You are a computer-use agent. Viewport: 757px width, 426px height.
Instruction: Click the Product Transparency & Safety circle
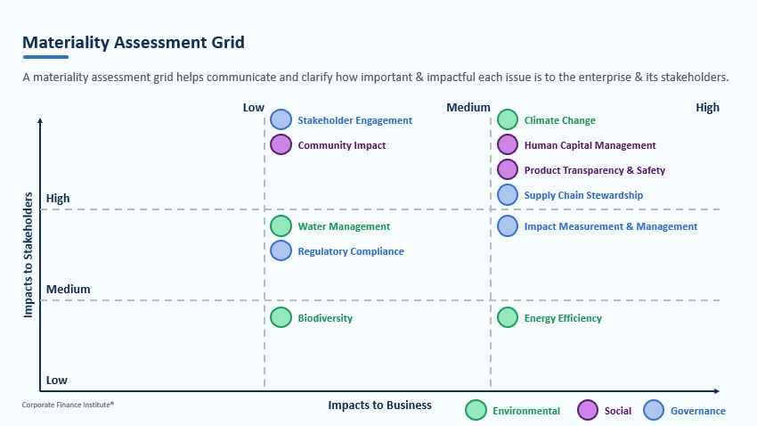pos(508,169)
